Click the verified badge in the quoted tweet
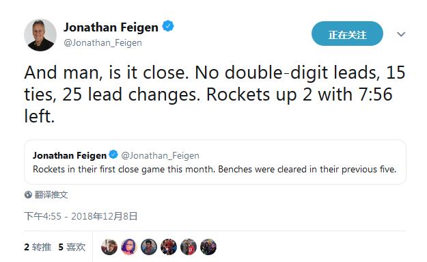 pyautogui.click(x=113, y=155)
